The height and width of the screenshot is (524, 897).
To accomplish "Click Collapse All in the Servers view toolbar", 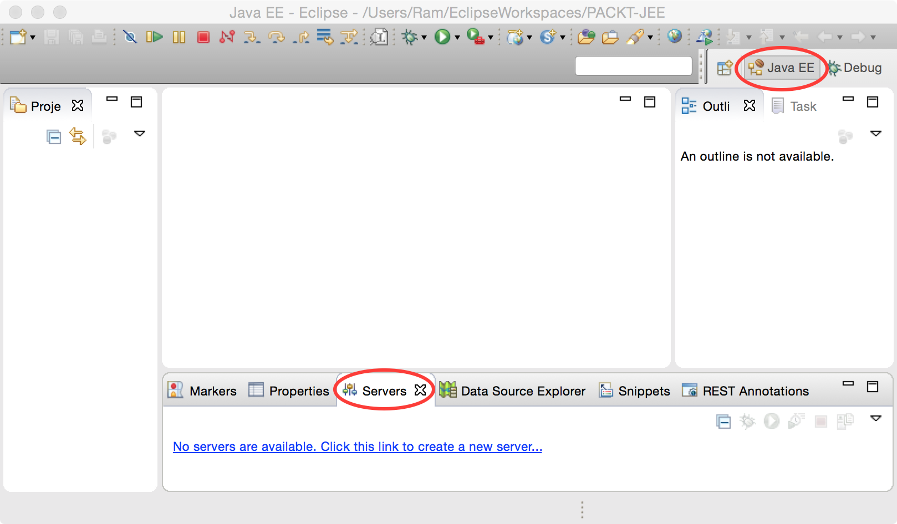I will click(x=723, y=422).
